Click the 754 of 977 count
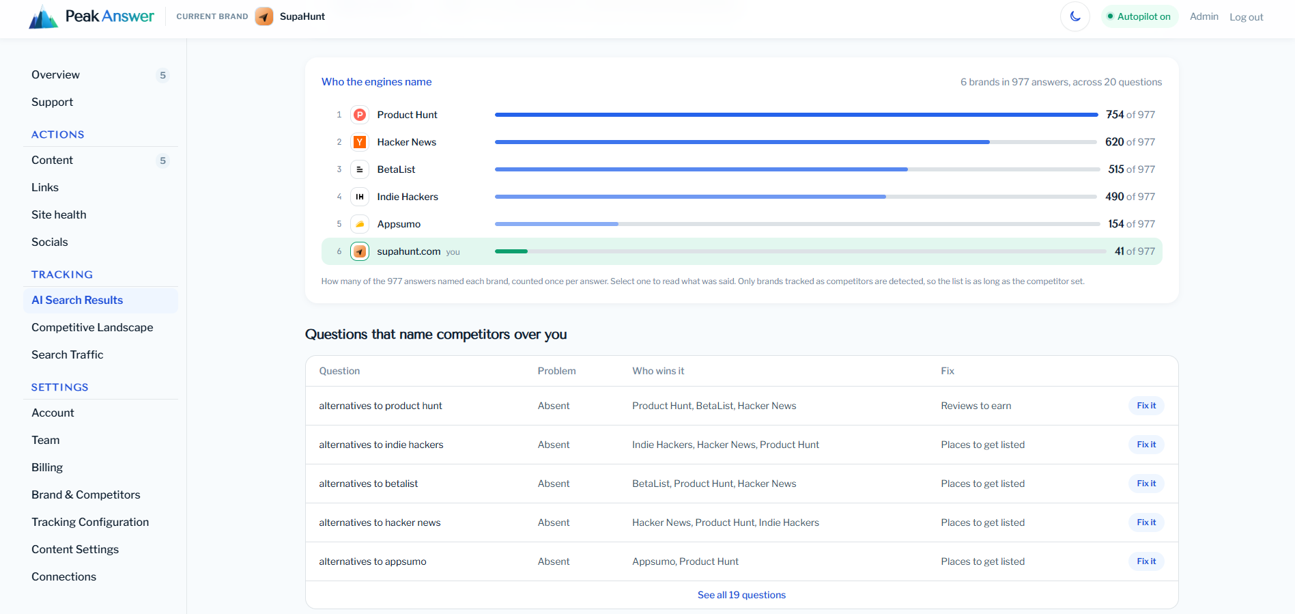This screenshot has height=614, width=1295. click(1130, 115)
